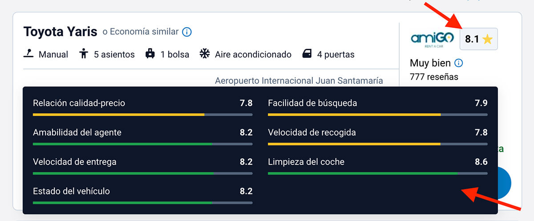Click the manual transmission icon
This screenshot has height=221, width=534.
[28, 54]
